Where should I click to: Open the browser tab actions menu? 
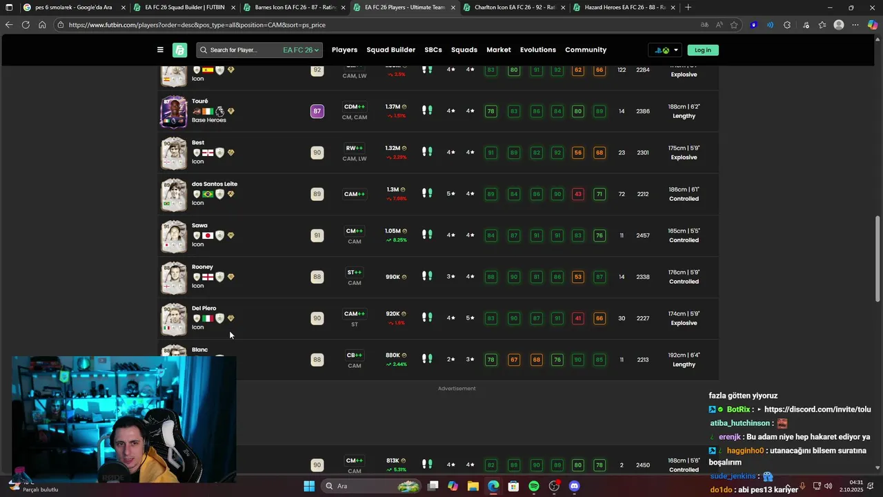point(9,8)
